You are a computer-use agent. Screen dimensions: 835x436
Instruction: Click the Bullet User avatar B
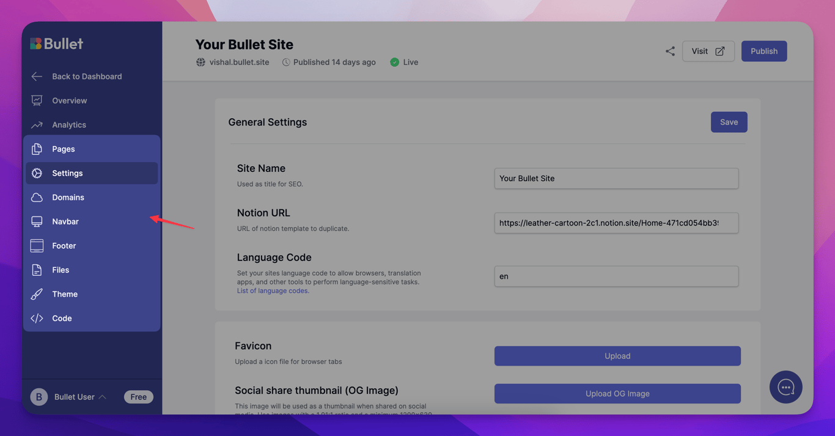pos(39,397)
